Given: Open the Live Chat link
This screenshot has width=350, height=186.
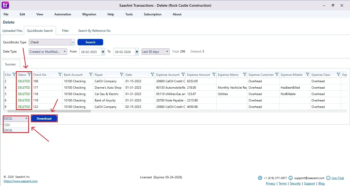Looking at the screenshot, I should [x=337, y=178].
